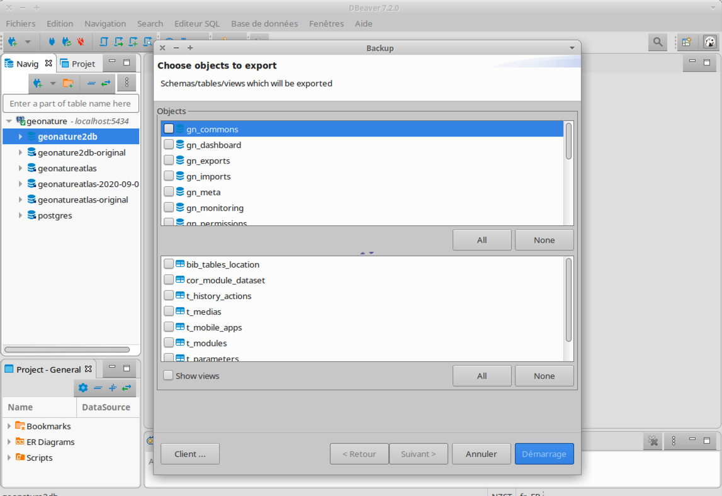Click the Scripts folder icon in the Project panel

point(20,457)
